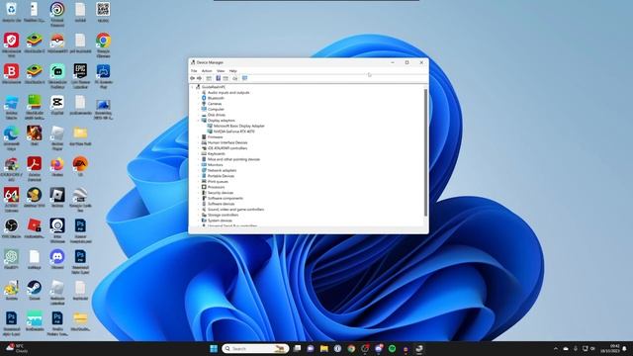The width and height of the screenshot is (633, 356).
Task: Click the Properties icon in Device Manager toolbar
Action: 209,78
